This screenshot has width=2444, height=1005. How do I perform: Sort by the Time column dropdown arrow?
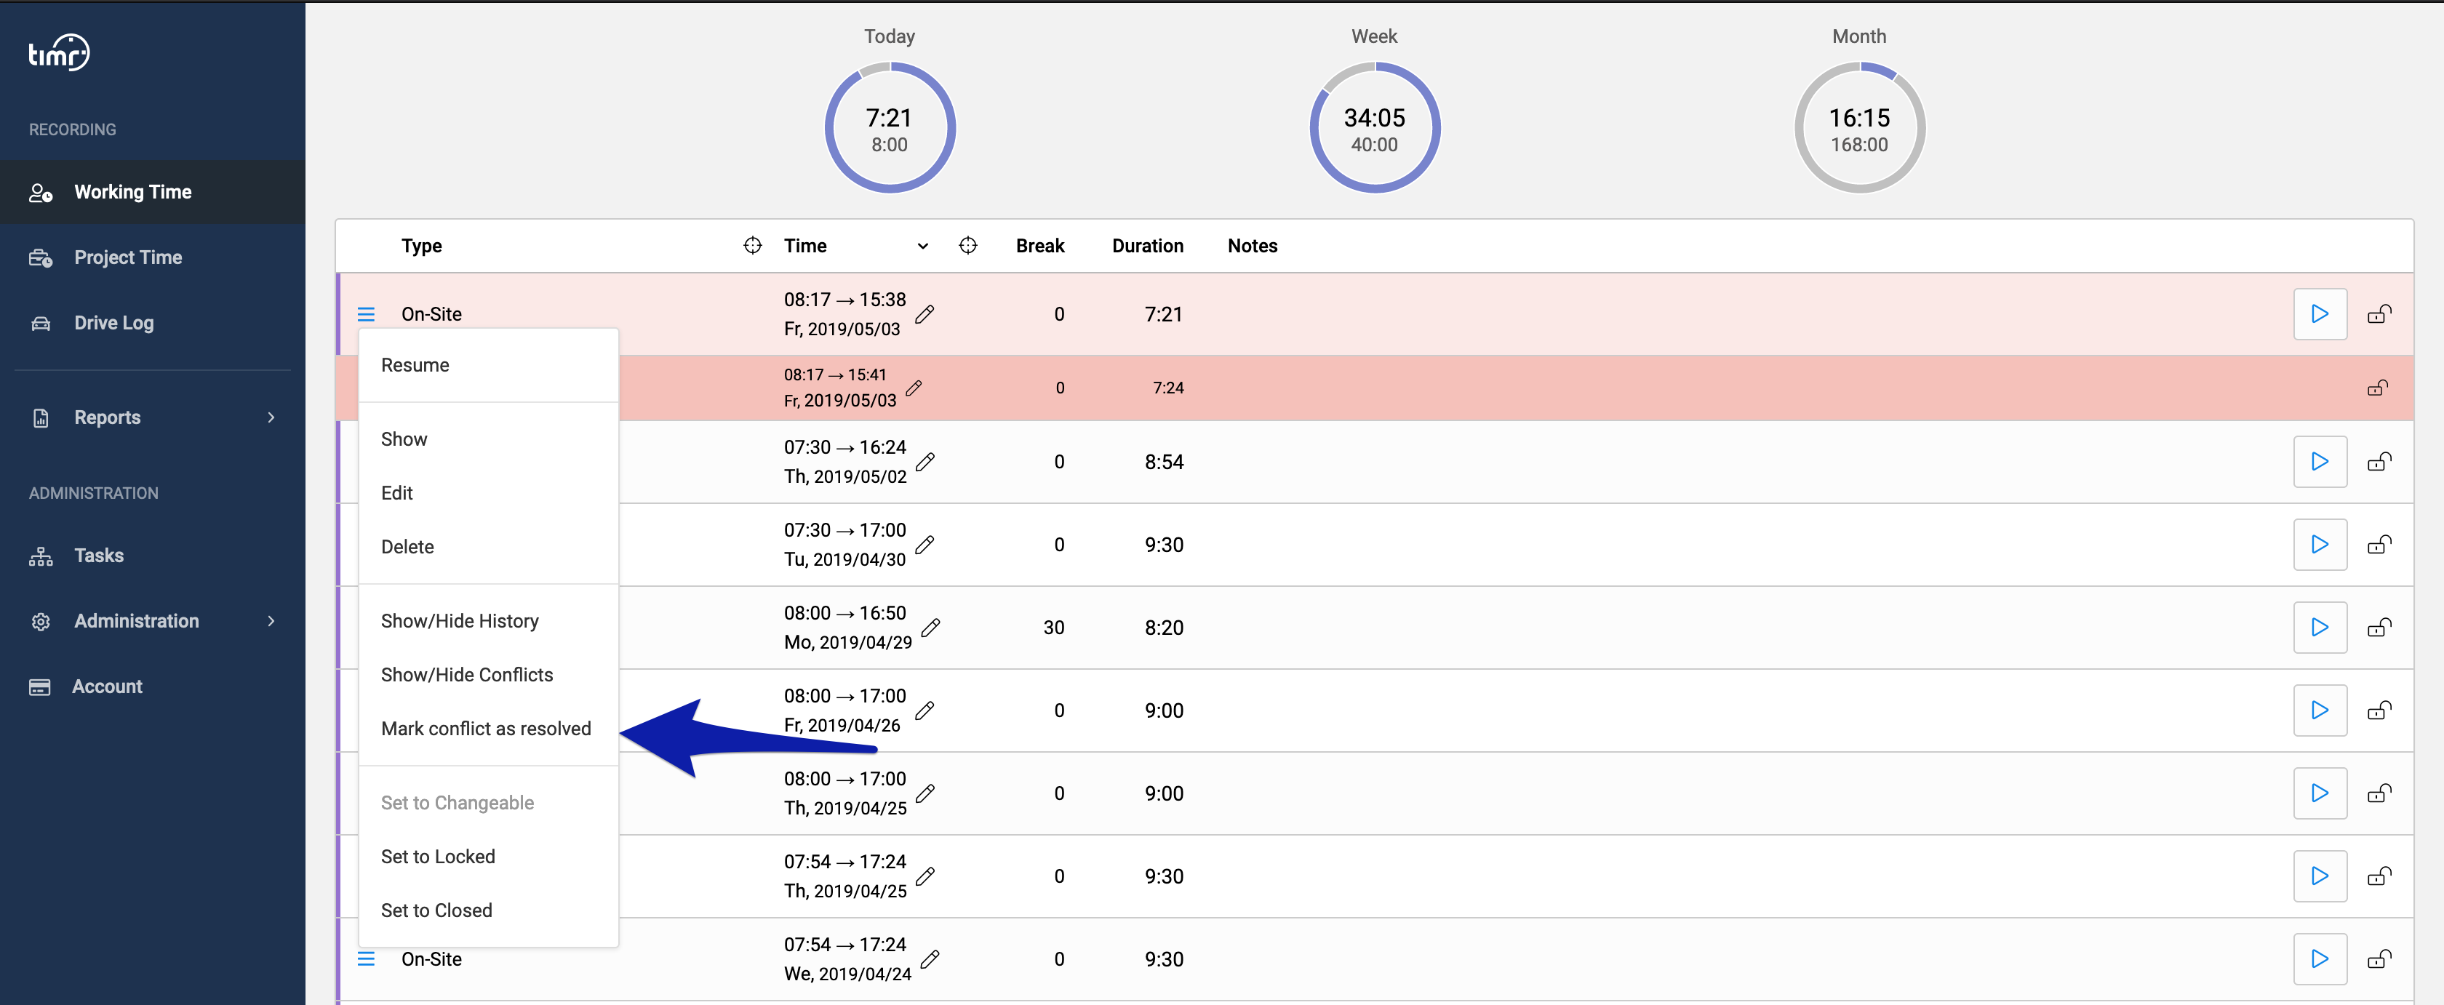922,247
